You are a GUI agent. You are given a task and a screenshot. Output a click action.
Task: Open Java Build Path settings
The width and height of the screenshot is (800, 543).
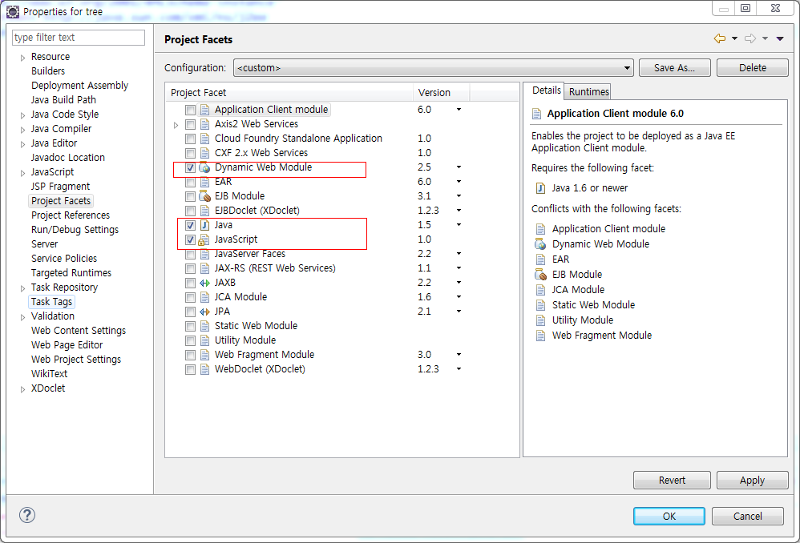(x=63, y=100)
